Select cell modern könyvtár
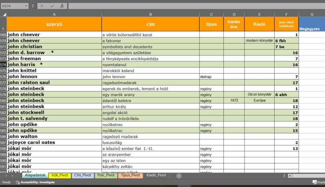 pos(259,41)
